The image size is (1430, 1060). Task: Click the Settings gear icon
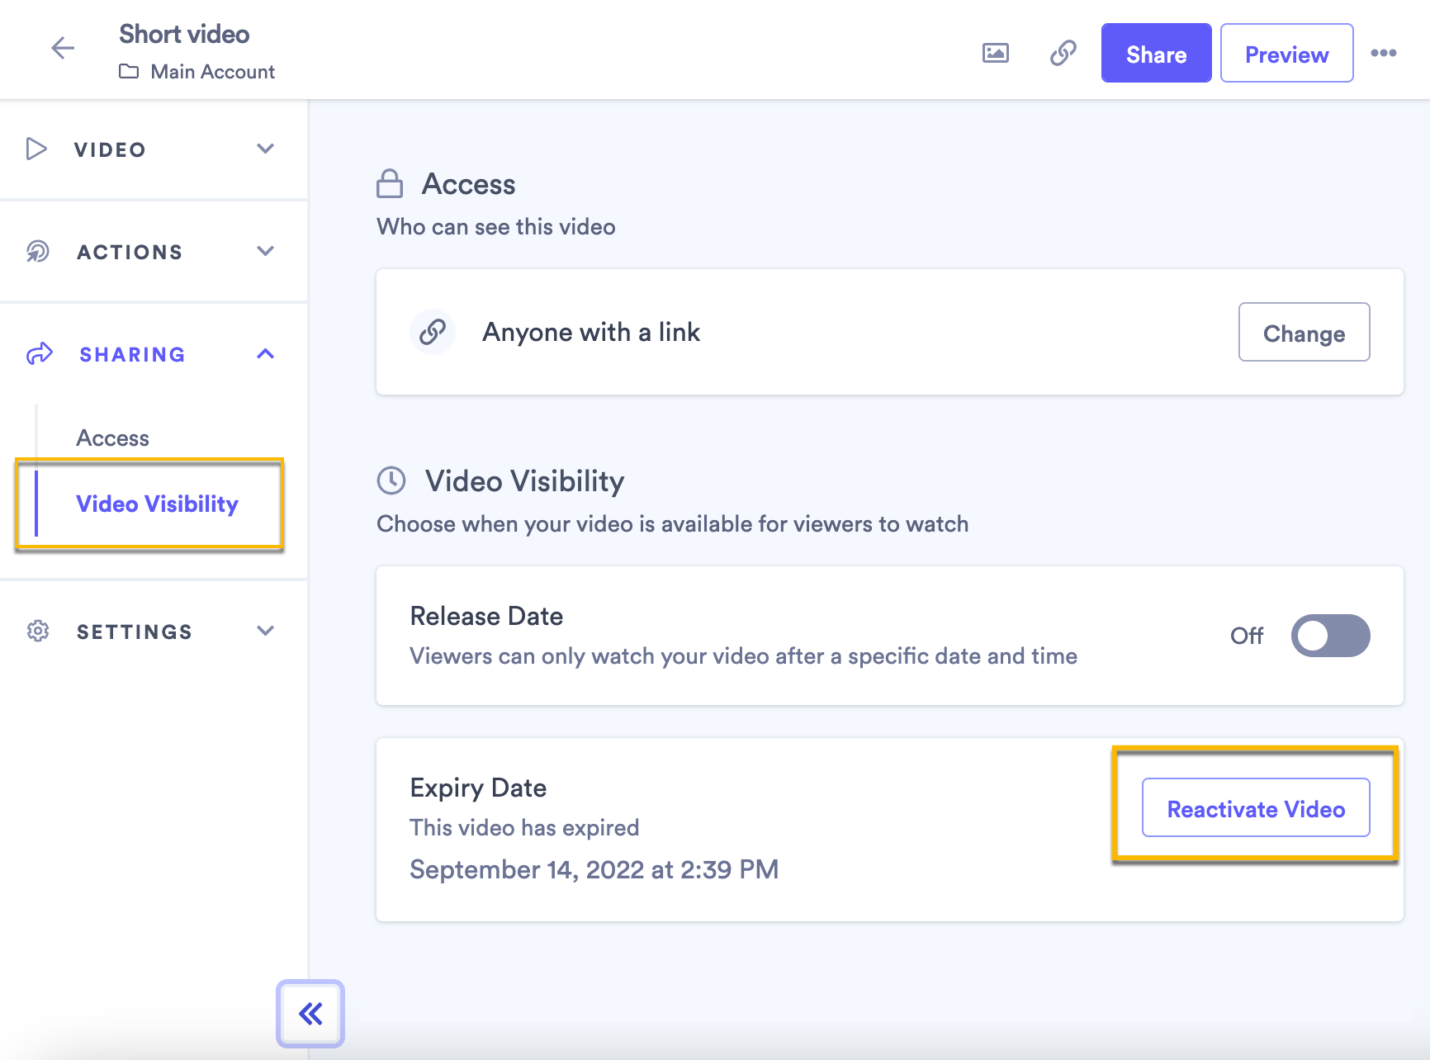click(x=38, y=631)
